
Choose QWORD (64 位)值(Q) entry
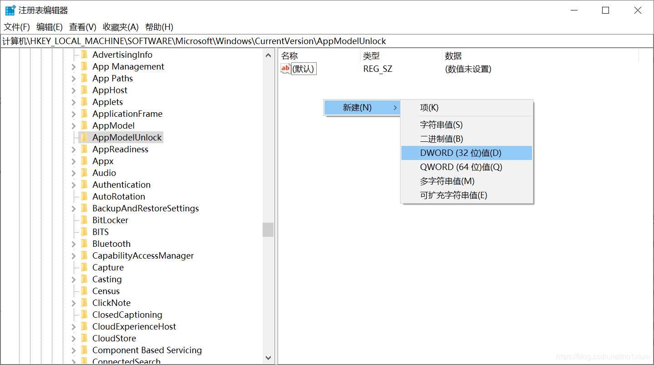pyautogui.click(x=466, y=167)
